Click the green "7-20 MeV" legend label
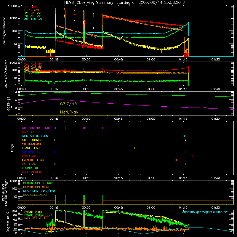This screenshot has width=237, height=237. pyautogui.click(x=32, y=73)
